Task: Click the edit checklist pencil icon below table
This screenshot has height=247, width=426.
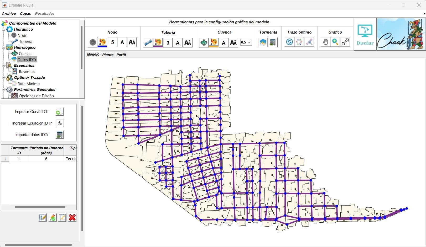Action: tap(43, 217)
